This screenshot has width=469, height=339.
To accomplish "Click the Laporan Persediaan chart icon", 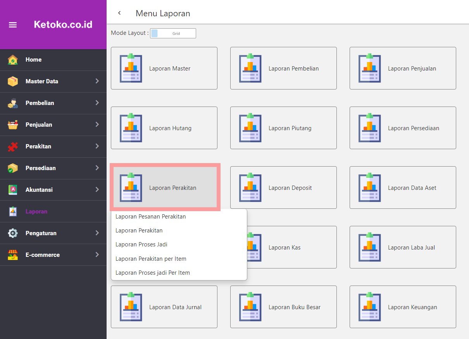I will pos(370,128).
